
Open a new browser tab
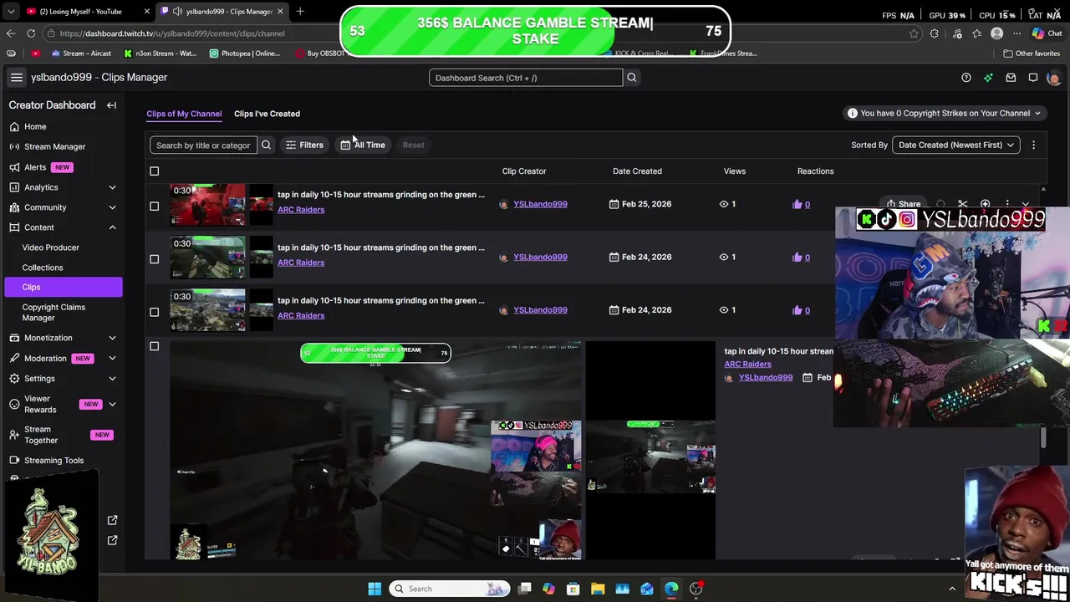tap(300, 11)
